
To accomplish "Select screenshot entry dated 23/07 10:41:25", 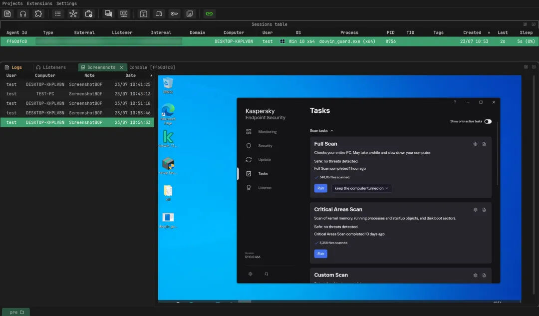I will click(x=77, y=84).
